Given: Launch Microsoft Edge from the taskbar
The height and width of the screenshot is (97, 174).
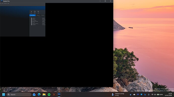Looking at the screenshot, I should 39,94.
